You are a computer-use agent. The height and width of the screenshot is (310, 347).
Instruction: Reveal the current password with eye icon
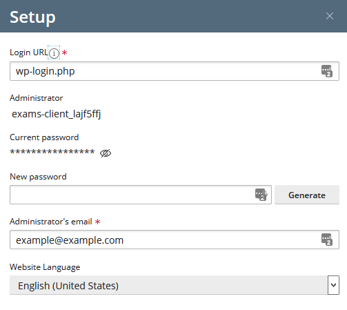pos(106,153)
